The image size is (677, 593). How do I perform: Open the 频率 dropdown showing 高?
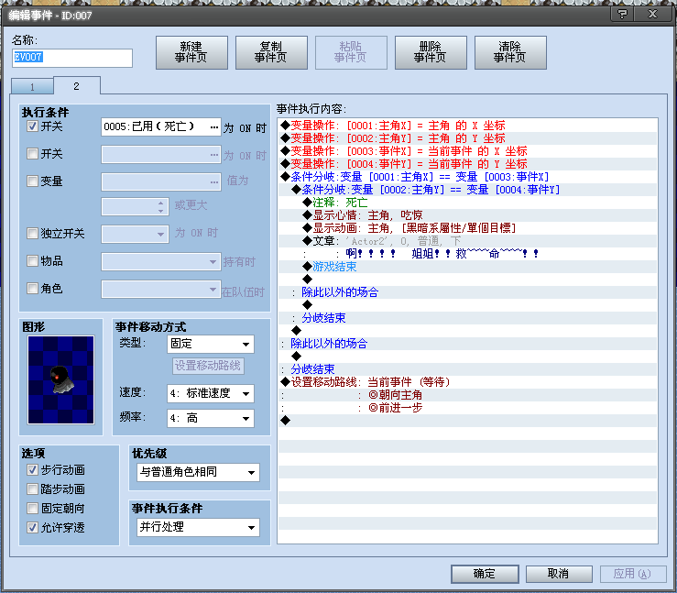211,418
